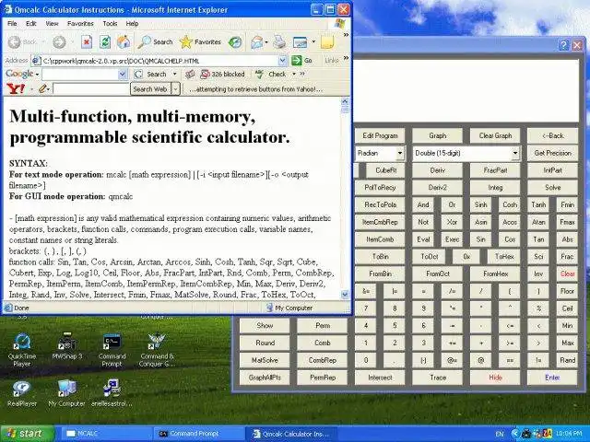Click the IE Forward arrow icon
Viewport: 590px width, 442px height.
[x=59, y=42]
